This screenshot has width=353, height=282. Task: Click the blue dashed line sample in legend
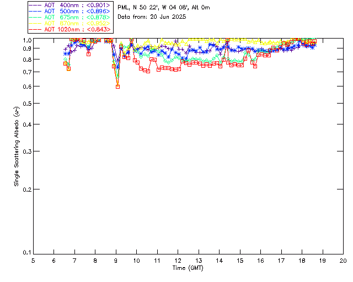pos(35,11)
